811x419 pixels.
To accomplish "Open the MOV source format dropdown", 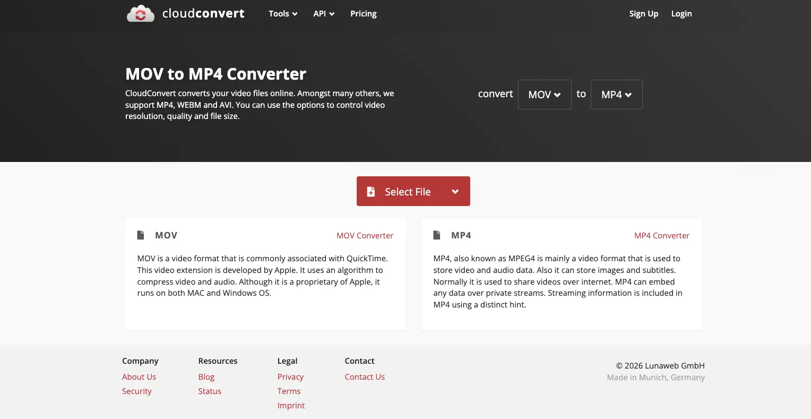I will (x=545, y=94).
